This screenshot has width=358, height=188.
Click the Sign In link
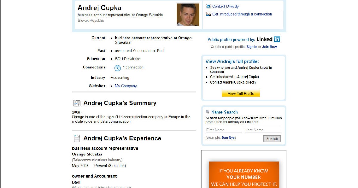[252, 47]
